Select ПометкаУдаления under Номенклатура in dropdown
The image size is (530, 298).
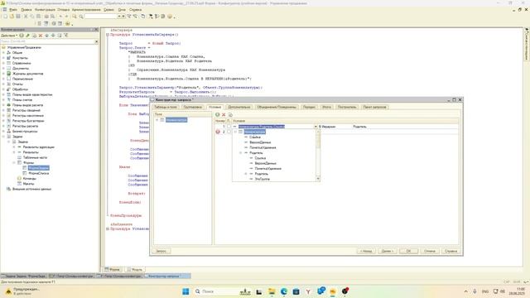tap(263, 147)
